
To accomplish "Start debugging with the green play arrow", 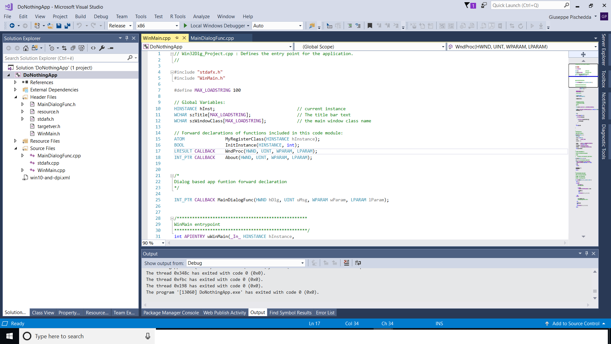I will tap(186, 26).
